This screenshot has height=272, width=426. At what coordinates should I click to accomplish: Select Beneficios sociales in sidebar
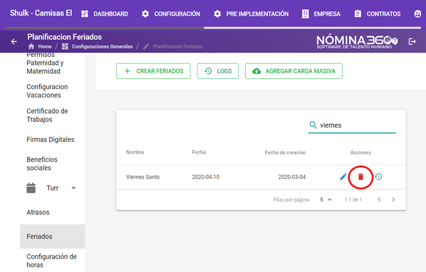click(x=42, y=164)
